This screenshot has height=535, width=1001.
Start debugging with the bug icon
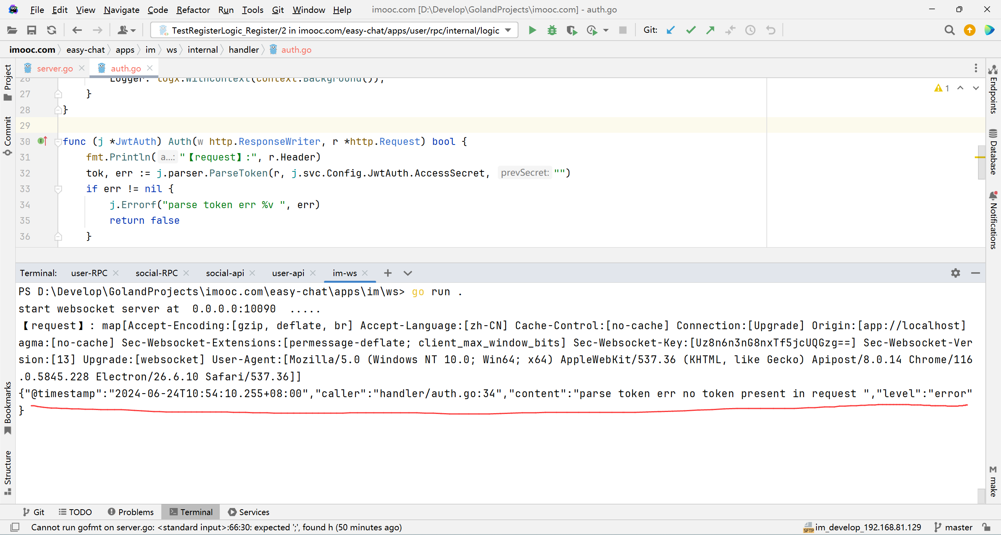[552, 30]
